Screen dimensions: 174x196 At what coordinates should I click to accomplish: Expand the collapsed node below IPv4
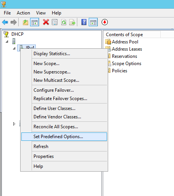(x=14, y=124)
